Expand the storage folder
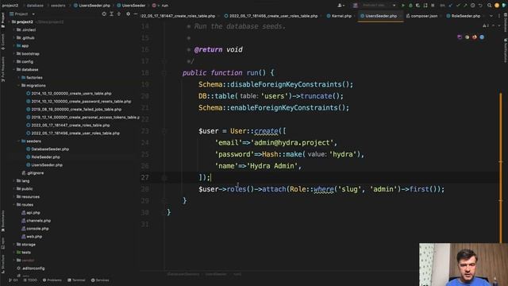 (x=14, y=244)
